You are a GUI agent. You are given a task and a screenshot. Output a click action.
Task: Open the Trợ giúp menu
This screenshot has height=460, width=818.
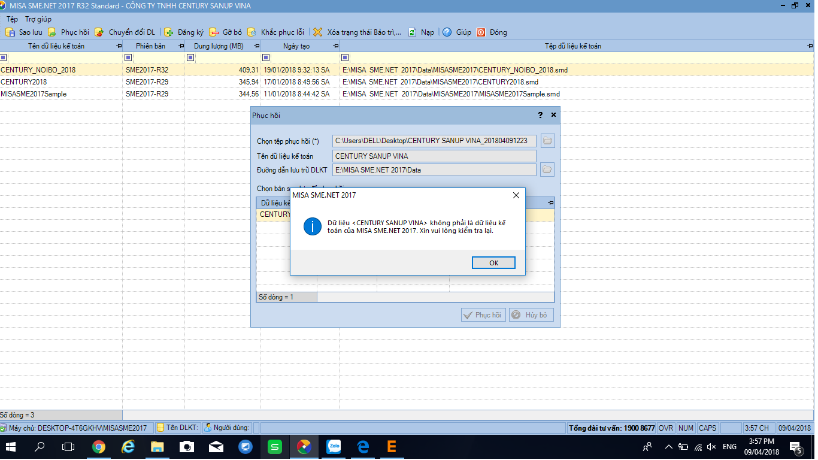[38, 19]
